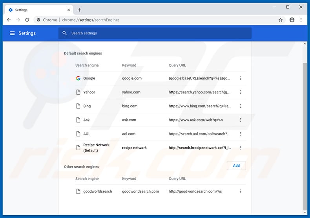Click the magnifier icon in Search settings
The image size is (310, 218).
(x=64, y=33)
